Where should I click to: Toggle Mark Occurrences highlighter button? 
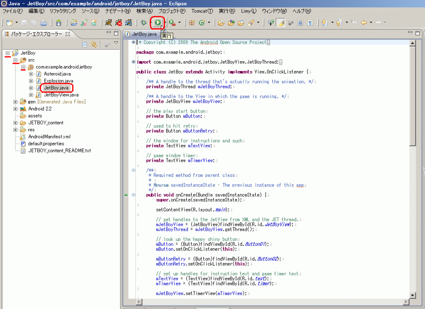click(x=281, y=22)
